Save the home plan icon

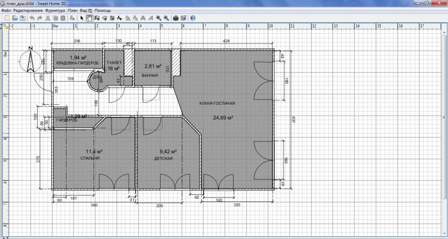click(x=22, y=18)
